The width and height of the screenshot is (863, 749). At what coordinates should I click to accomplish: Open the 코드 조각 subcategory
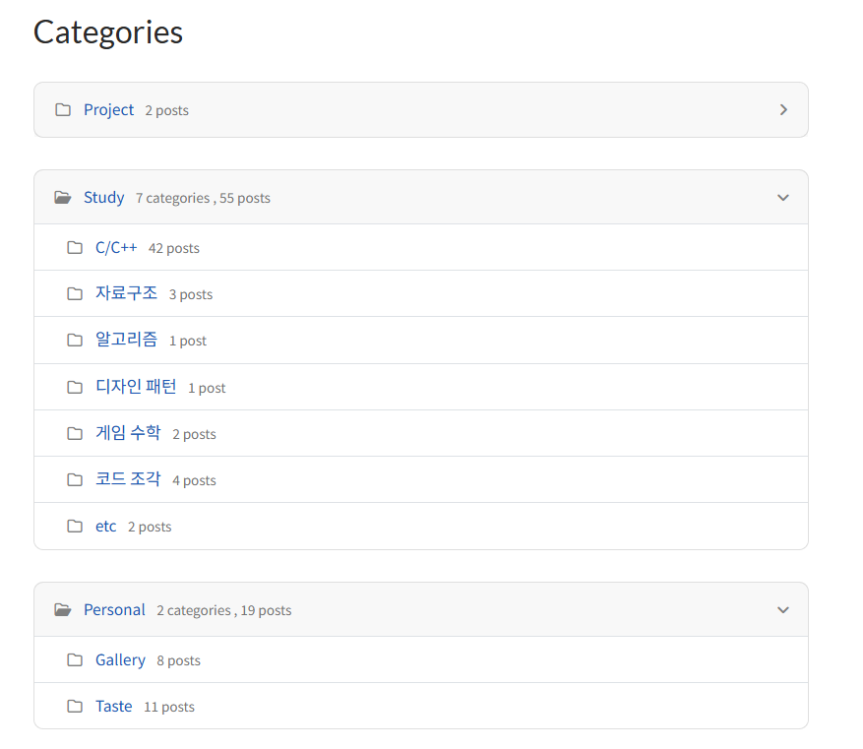128,478
